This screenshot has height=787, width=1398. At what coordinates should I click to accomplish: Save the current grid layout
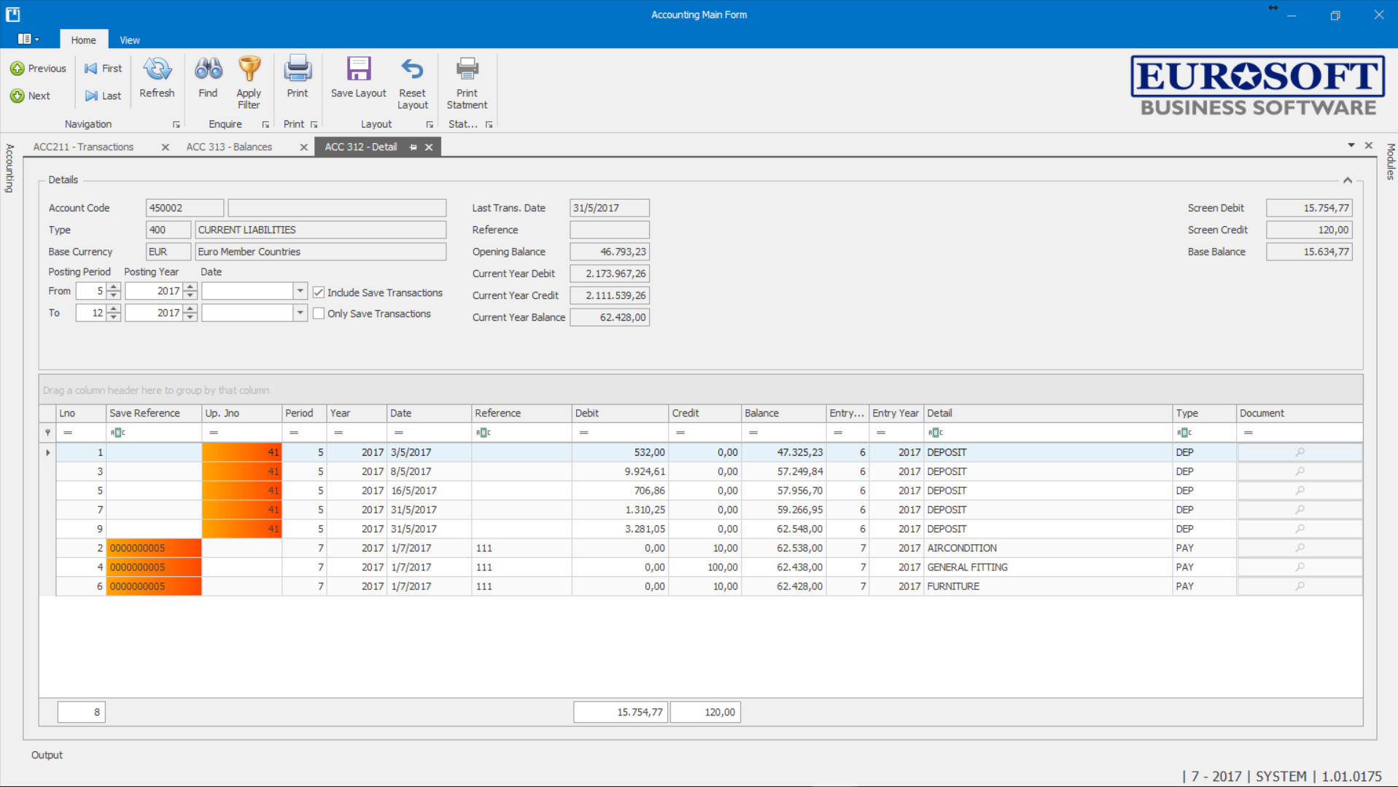click(x=358, y=70)
